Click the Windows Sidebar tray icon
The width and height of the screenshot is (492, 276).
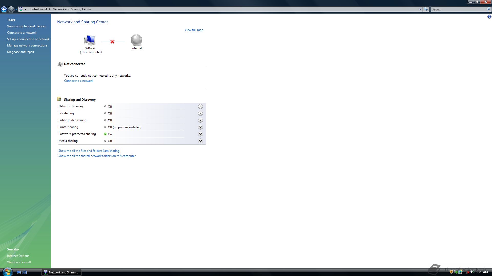(x=460, y=272)
